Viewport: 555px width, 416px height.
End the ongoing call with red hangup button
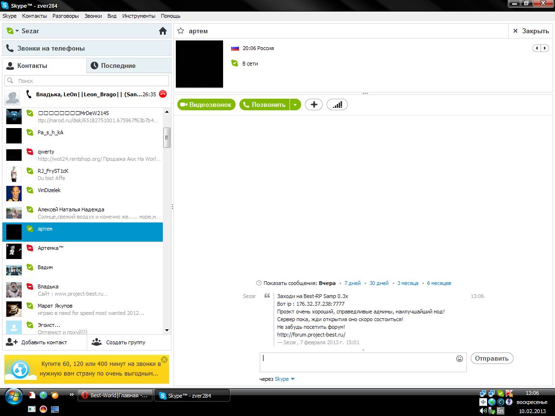click(x=163, y=94)
